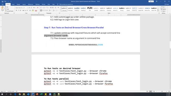The width and height of the screenshot is (171, 96).
Task: Open the Font dialog launcher
Action: [x=38, y=13]
